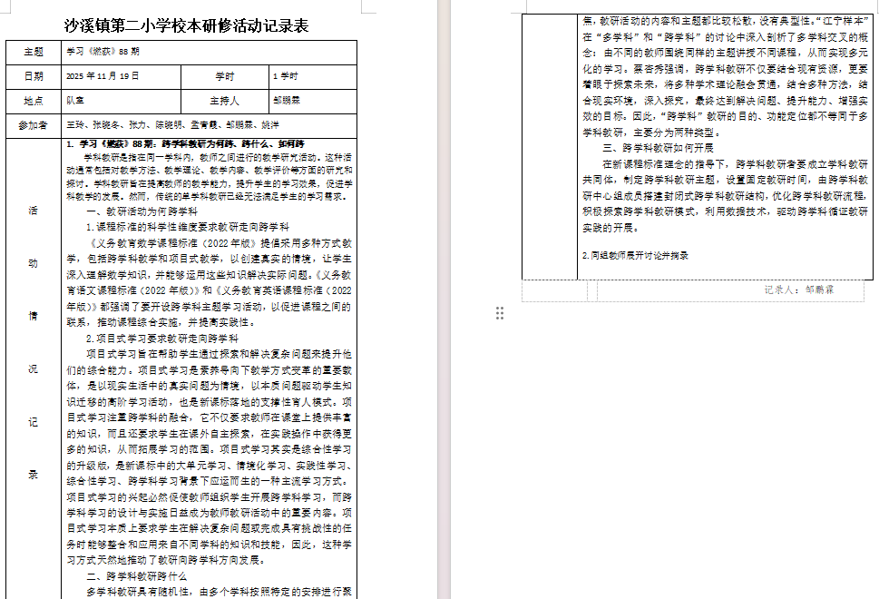Click the date value 2025年11月19日
Image resolution: width=879 pixels, height=599 pixels.
103,77
